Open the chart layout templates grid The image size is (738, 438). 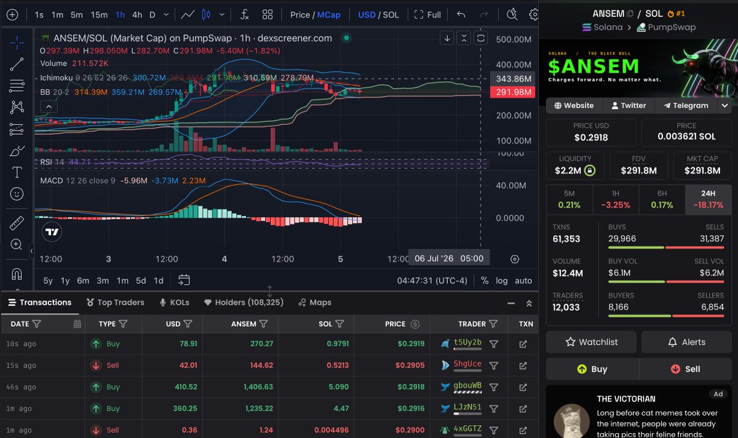click(x=268, y=14)
